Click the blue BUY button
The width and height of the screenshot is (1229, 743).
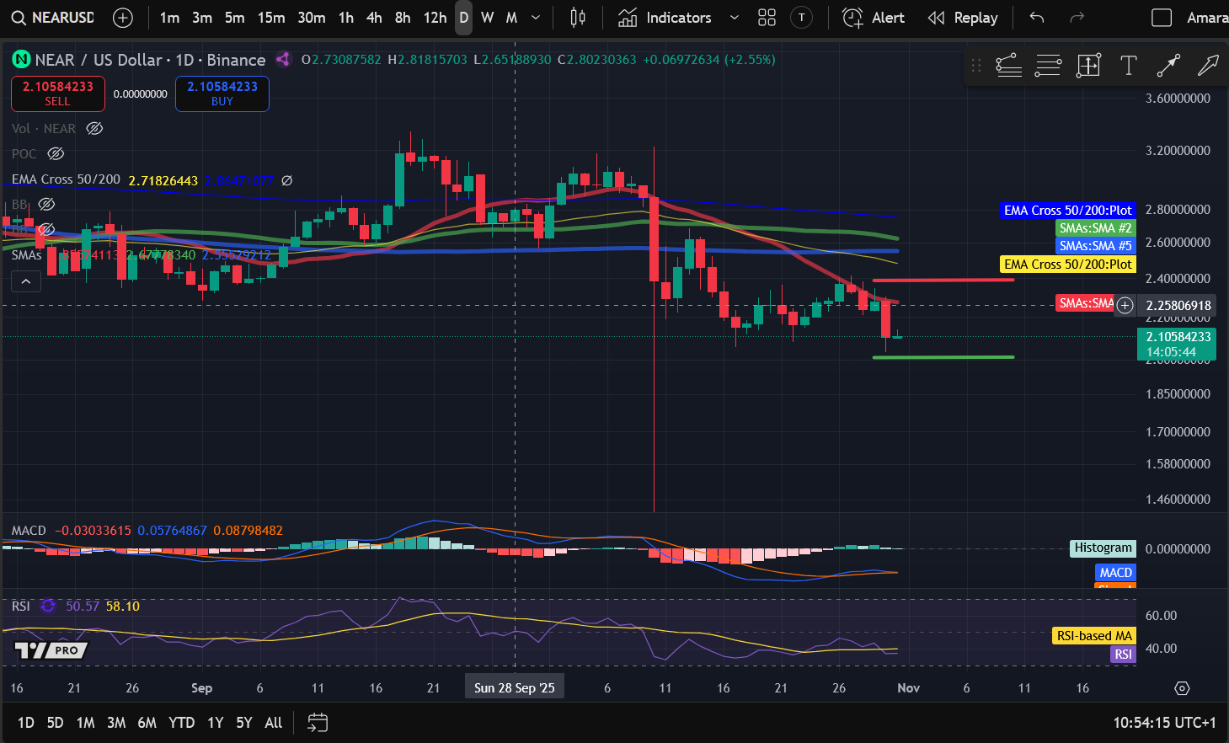tap(222, 94)
